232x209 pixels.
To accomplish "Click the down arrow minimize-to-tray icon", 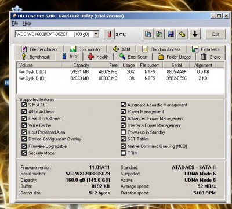I will [195, 34].
